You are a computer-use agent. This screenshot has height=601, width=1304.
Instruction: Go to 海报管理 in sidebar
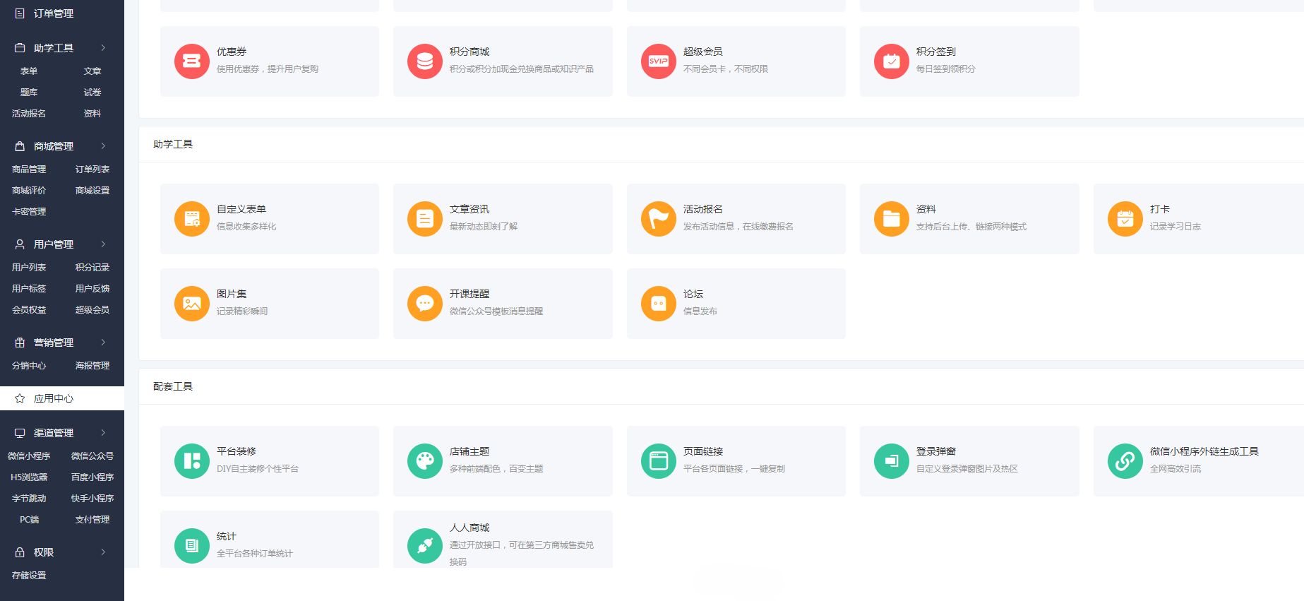(92, 366)
